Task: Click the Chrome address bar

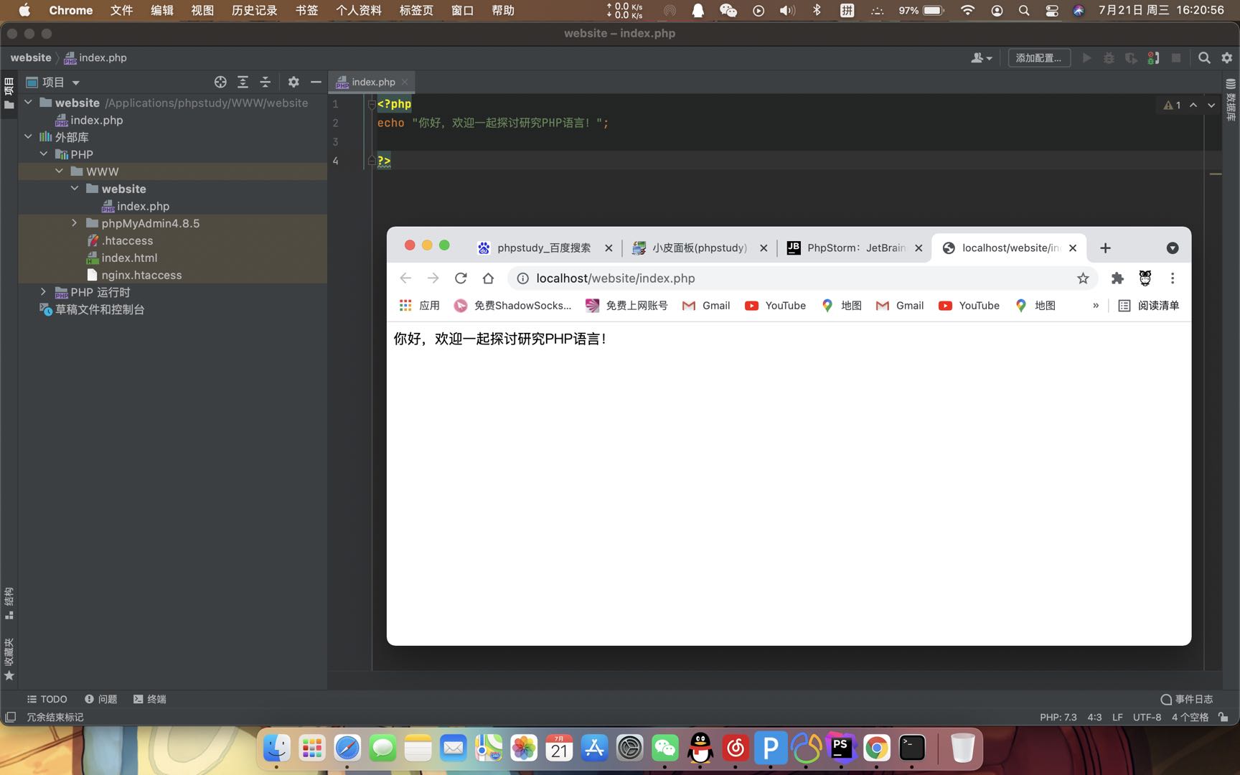Action: click(x=802, y=278)
